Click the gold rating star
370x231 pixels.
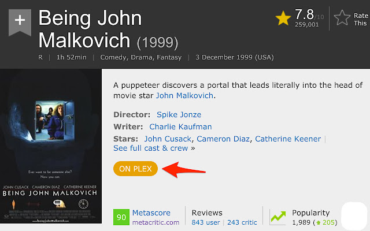pos(283,18)
